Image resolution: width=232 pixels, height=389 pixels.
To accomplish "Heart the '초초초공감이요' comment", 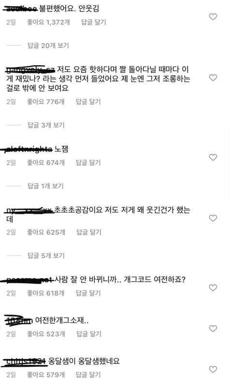I will coord(213,218).
